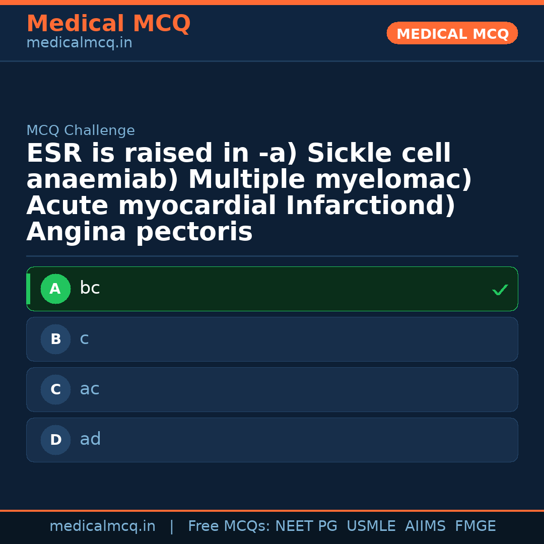Choose answer option text "c"
Screen dimensions: 544x544
(x=84, y=338)
